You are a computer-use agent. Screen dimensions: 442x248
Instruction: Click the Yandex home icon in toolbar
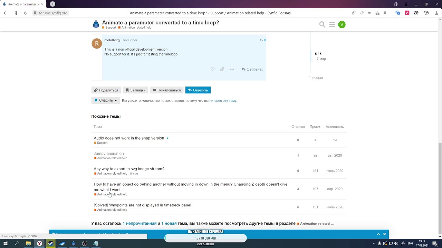[x=16, y=13]
